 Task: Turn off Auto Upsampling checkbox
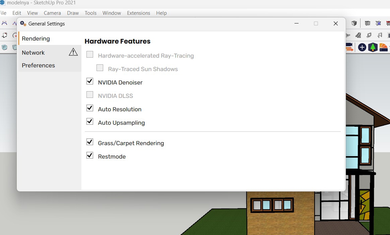pyautogui.click(x=90, y=122)
